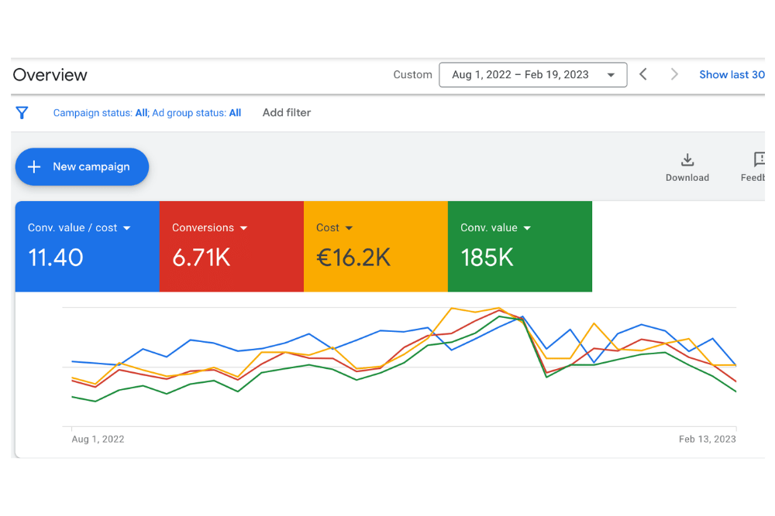
Task: Click the Download arrow icon
Action: [x=687, y=160]
